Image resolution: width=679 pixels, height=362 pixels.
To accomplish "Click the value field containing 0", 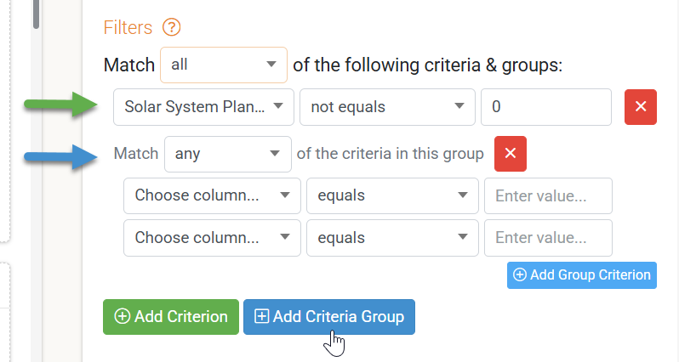I will (546, 107).
